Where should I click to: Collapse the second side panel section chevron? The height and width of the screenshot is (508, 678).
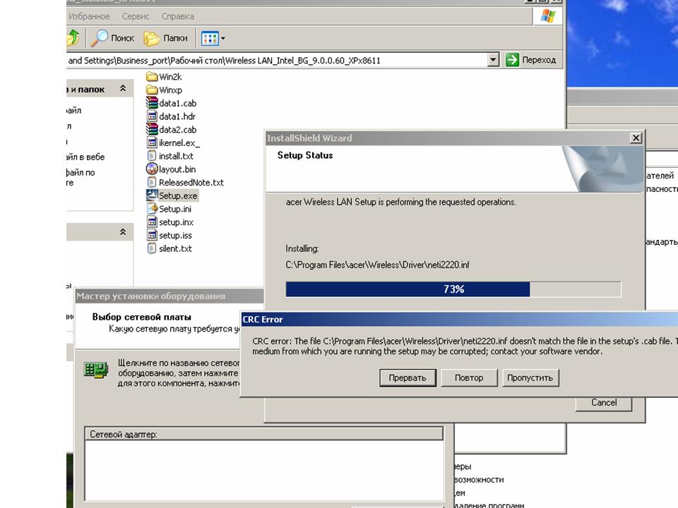pyautogui.click(x=123, y=232)
